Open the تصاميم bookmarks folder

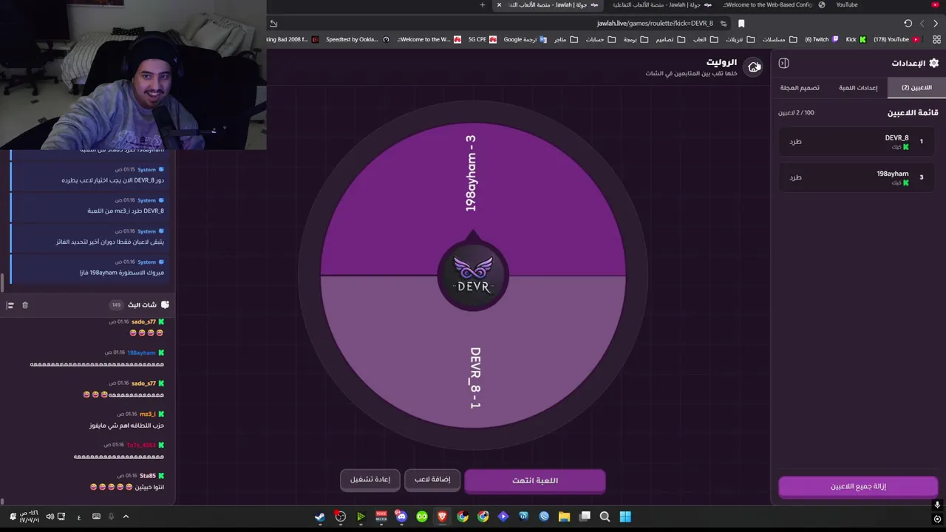tap(669, 40)
